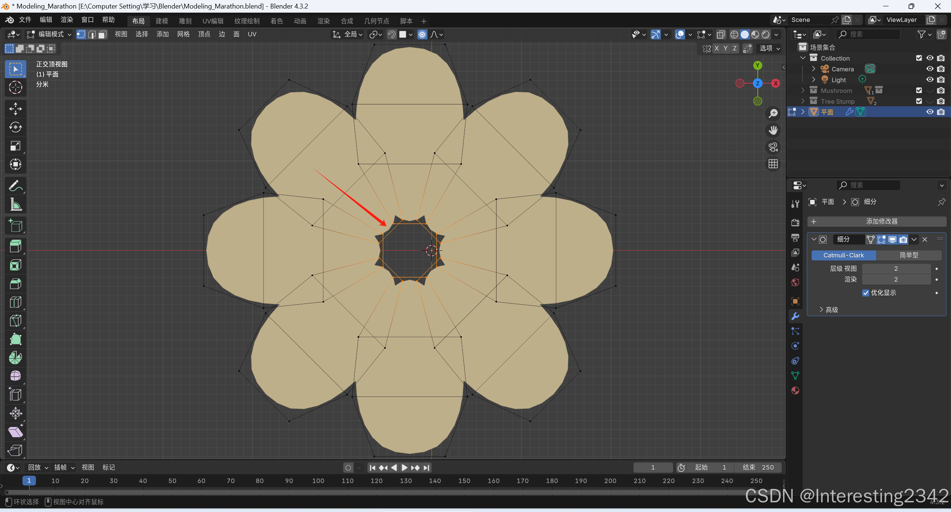Toggle the Mushroom collection exclude checkbox

(x=919, y=90)
